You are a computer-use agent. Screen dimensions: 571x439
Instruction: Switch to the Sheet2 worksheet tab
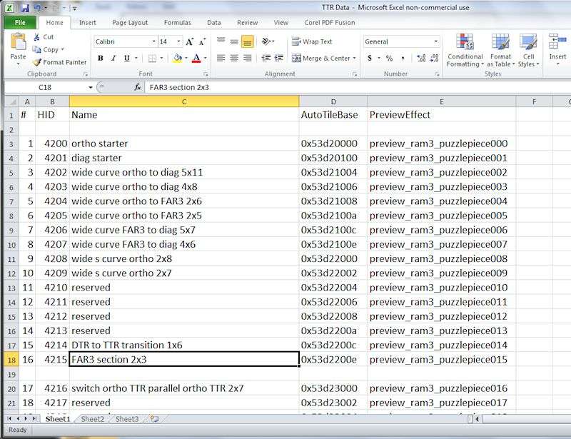[x=92, y=419]
